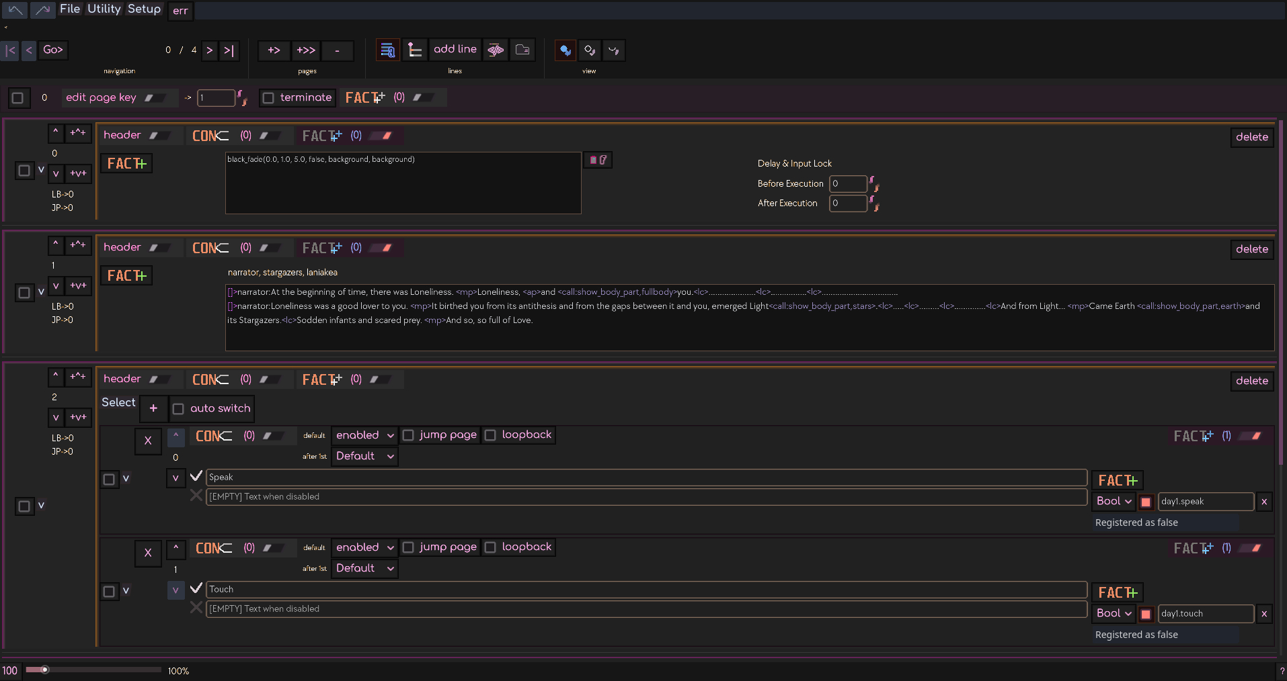Click the undo arrow icon
The image size is (1287, 681).
15,9
